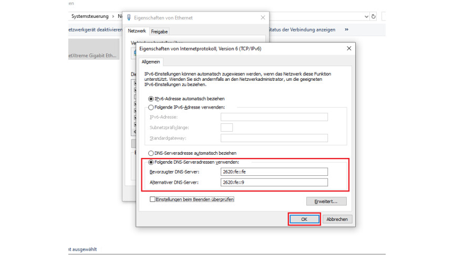Screen dimensions: 454x255
Task: Click the Abbrechen button
Action: click(337, 219)
